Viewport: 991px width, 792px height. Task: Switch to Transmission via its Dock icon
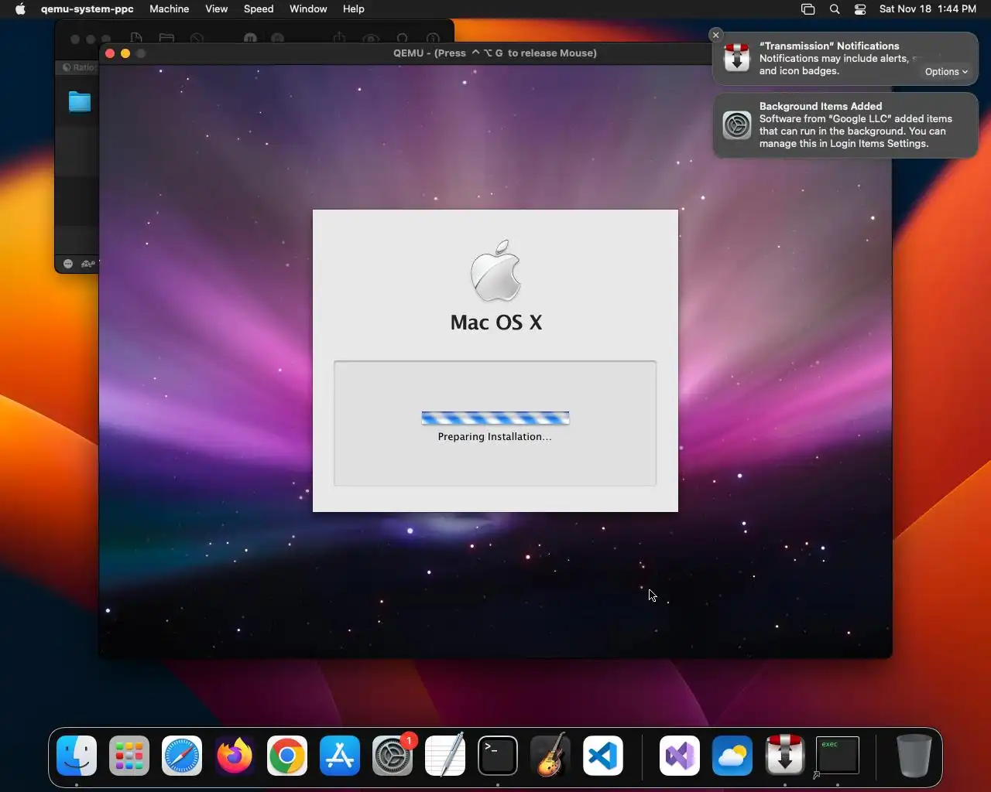pyautogui.click(x=785, y=756)
